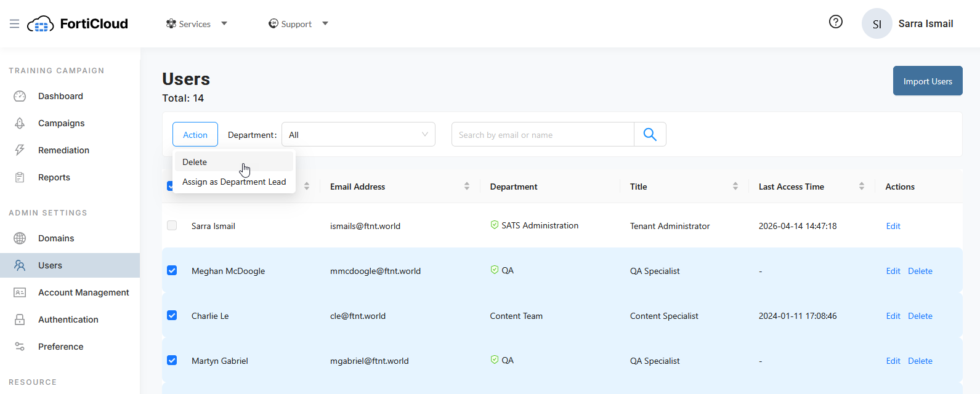980x394 pixels.
Task: Check the Sarra Ismail row checkbox
Action: (172, 225)
